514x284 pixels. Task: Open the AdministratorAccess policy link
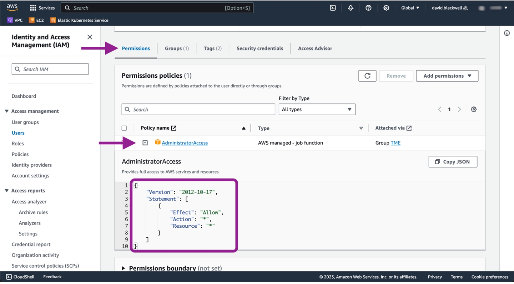click(x=185, y=143)
